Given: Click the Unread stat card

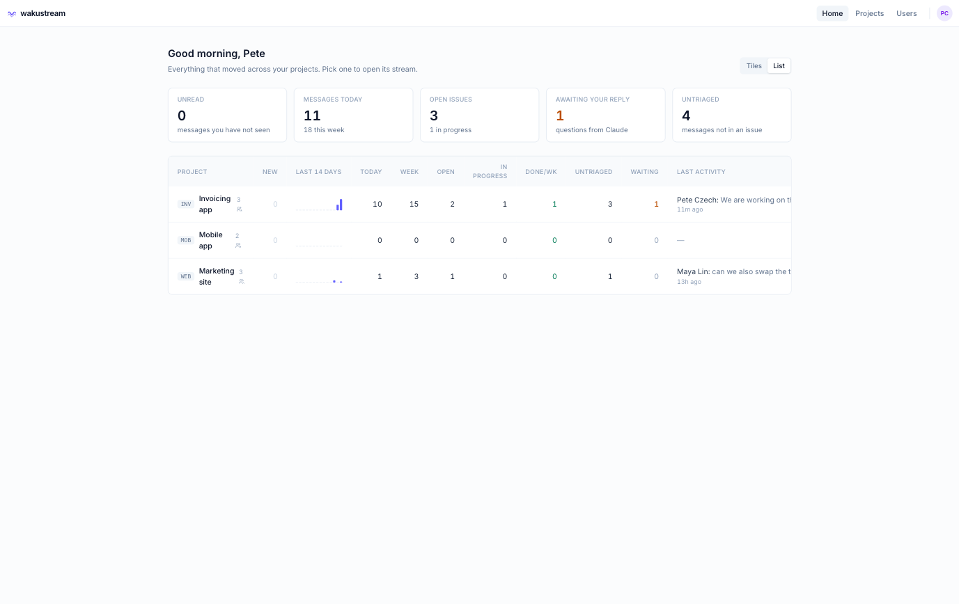Looking at the screenshot, I should tap(227, 115).
